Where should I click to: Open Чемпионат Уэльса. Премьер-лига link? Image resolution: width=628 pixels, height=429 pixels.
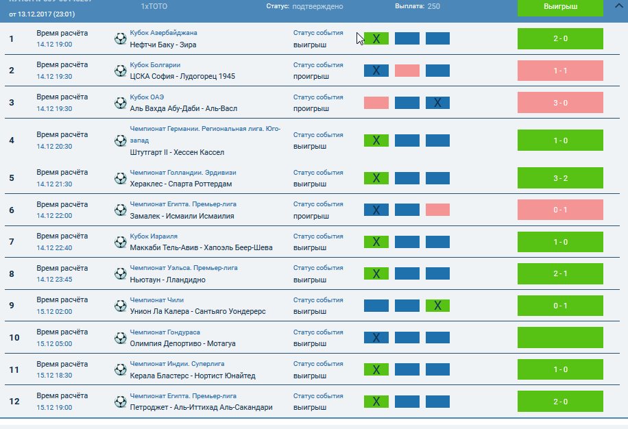pyautogui.click(x=184, y=268)
